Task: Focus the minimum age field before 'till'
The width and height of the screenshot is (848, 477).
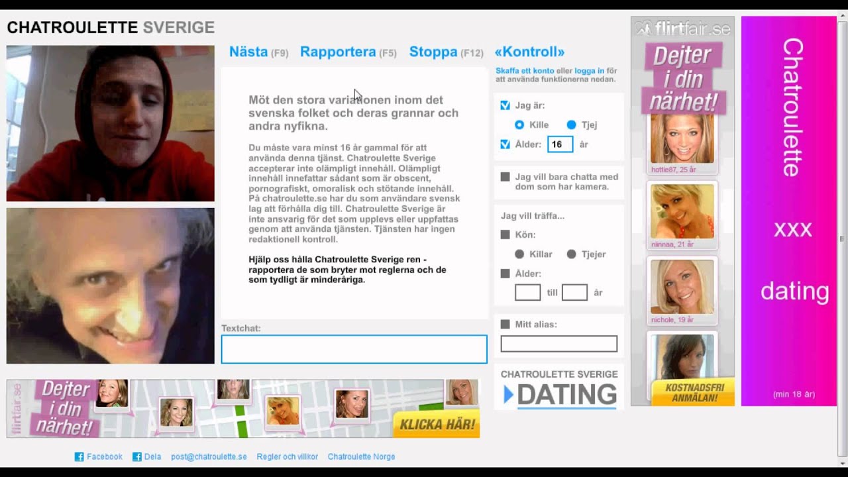Action: pos(528,292)
